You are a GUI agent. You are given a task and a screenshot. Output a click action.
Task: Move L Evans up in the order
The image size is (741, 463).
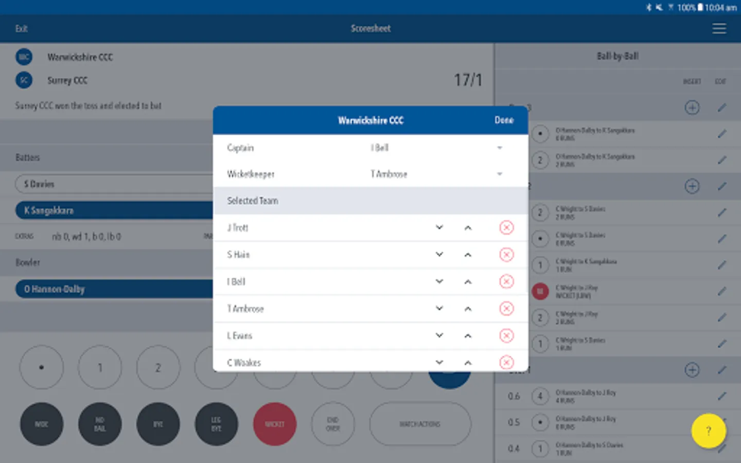tap(468, 335)
